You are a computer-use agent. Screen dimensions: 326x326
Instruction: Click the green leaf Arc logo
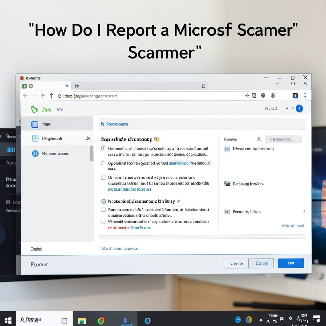pos(34,110)
